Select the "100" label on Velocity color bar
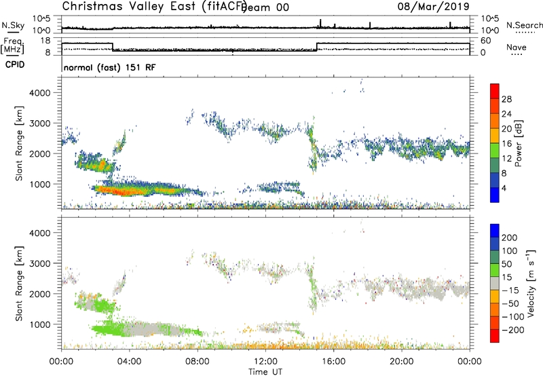 [510, 251]
